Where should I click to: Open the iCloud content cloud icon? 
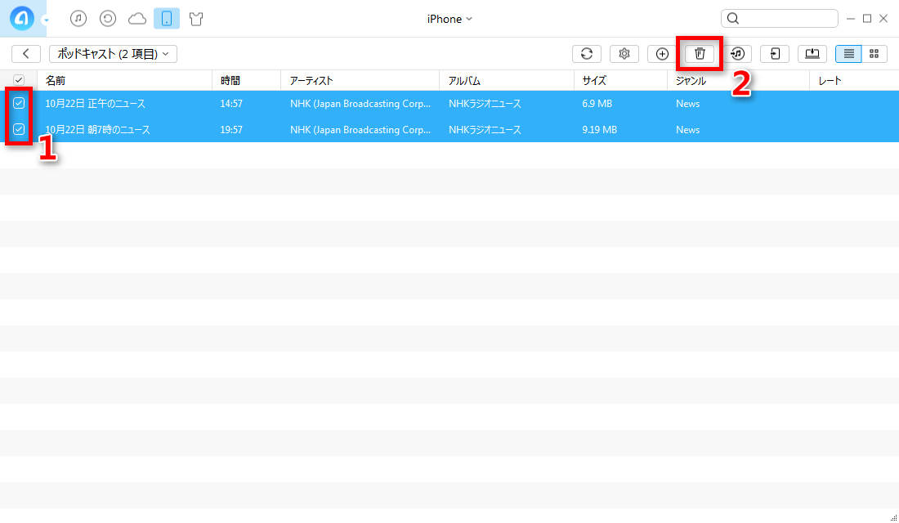137,19
